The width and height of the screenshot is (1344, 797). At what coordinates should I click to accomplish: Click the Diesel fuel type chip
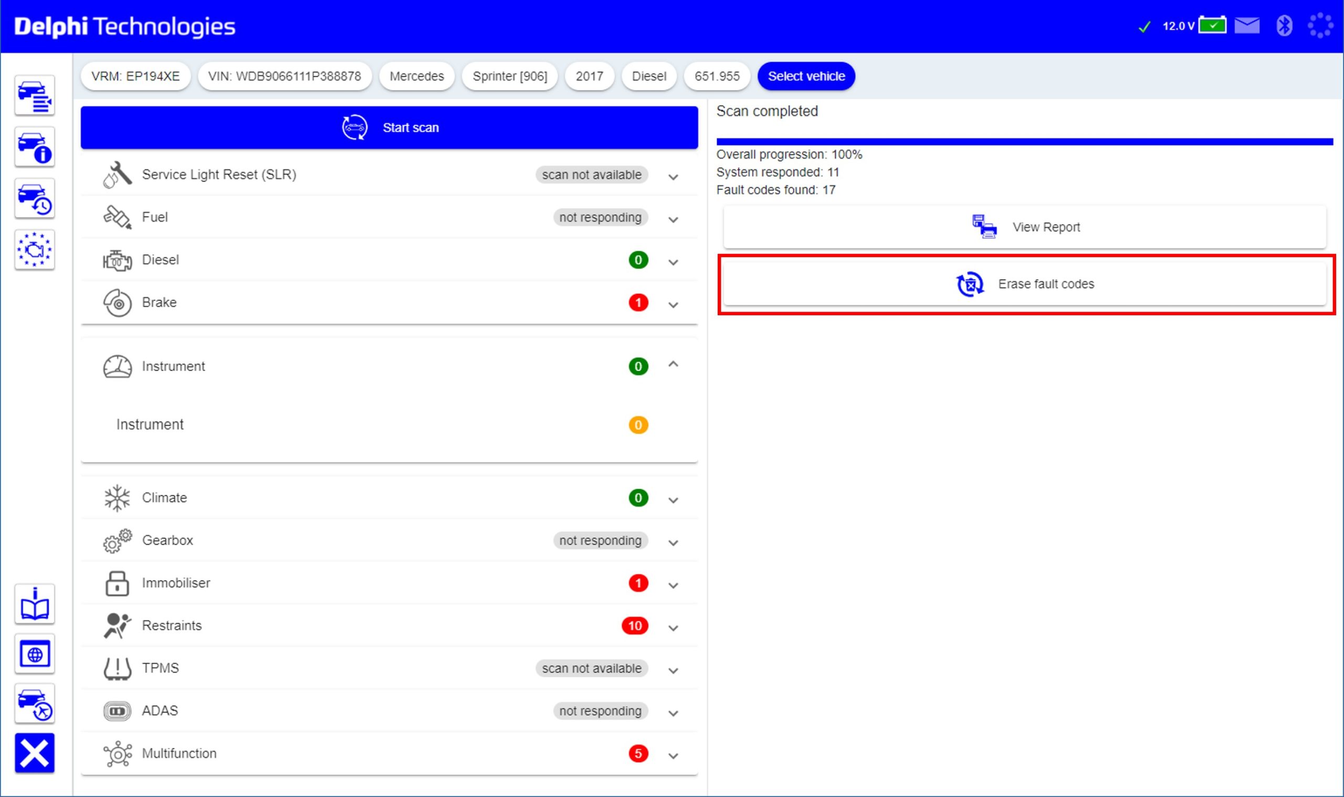648,76
